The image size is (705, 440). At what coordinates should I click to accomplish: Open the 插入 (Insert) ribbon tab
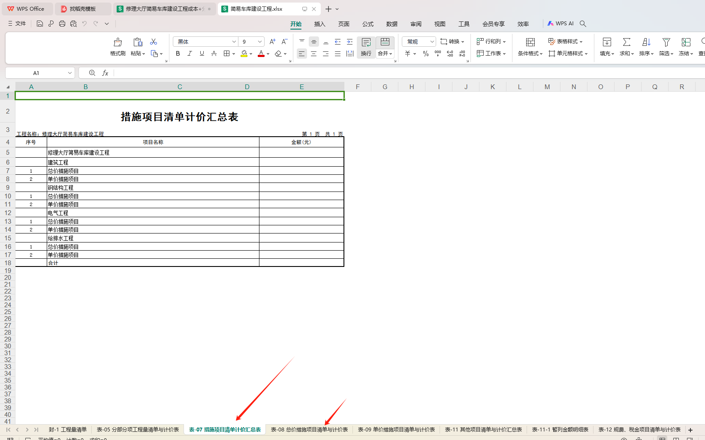pos(320,24)
